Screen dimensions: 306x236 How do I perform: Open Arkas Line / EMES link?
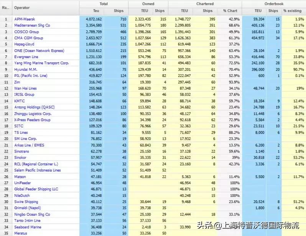[x=29, y=145]
